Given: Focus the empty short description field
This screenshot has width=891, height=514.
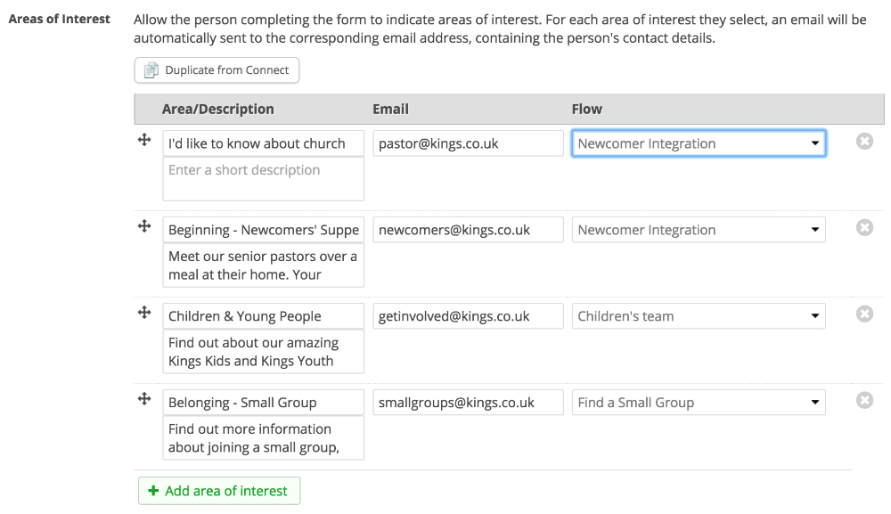Looking at the screenshot, I should [263, 179].
